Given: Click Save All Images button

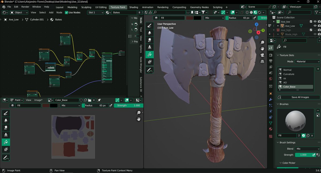Looking at the screenshot, I should (299, 97).
